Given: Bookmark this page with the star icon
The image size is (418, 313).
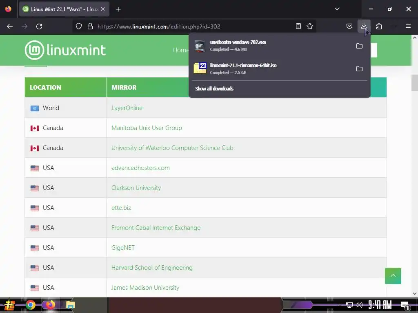Looking at the screenshot, I should (x=310, y=26).
